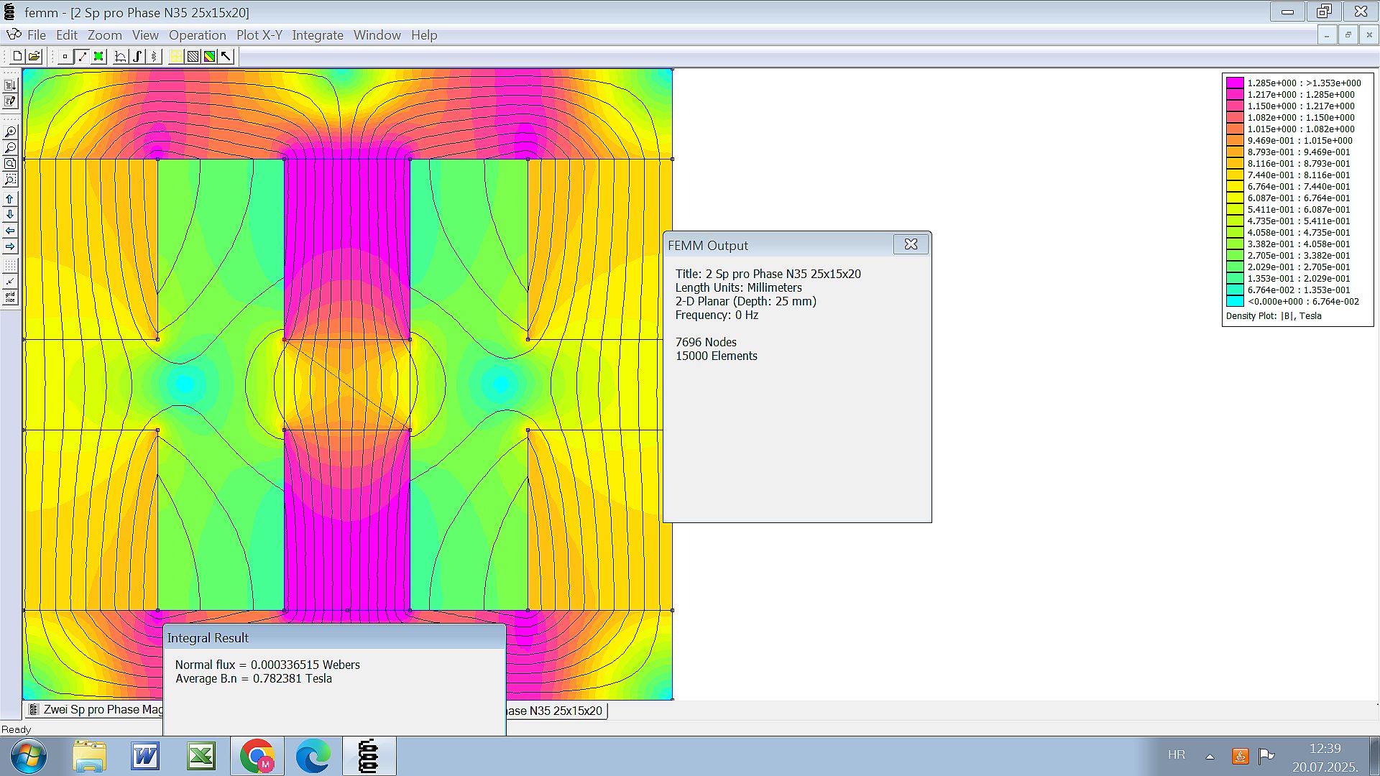Open the contour plot hatched icon

(x=193, y=57)
